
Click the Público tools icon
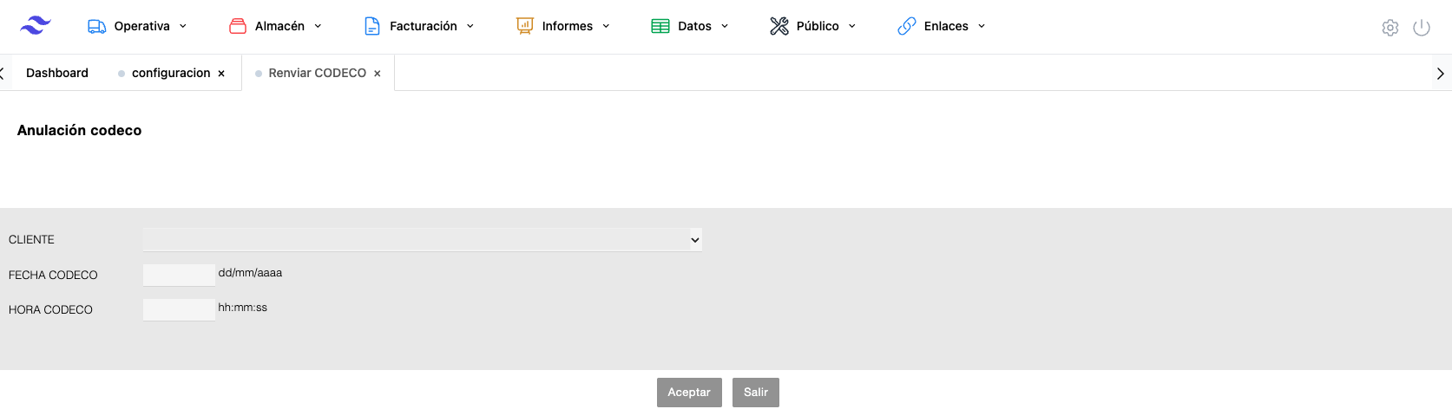(779, 26)
